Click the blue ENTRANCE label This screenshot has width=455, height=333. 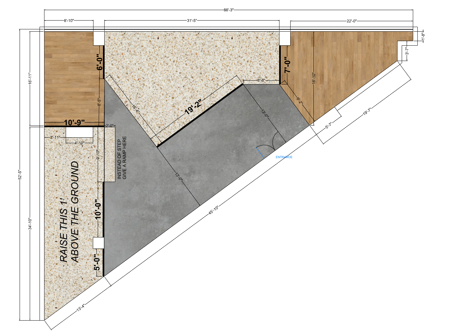tap(284, 157)
